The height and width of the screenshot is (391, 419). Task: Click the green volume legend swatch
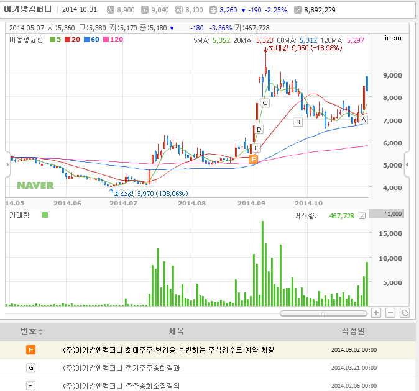click(45, 215)
